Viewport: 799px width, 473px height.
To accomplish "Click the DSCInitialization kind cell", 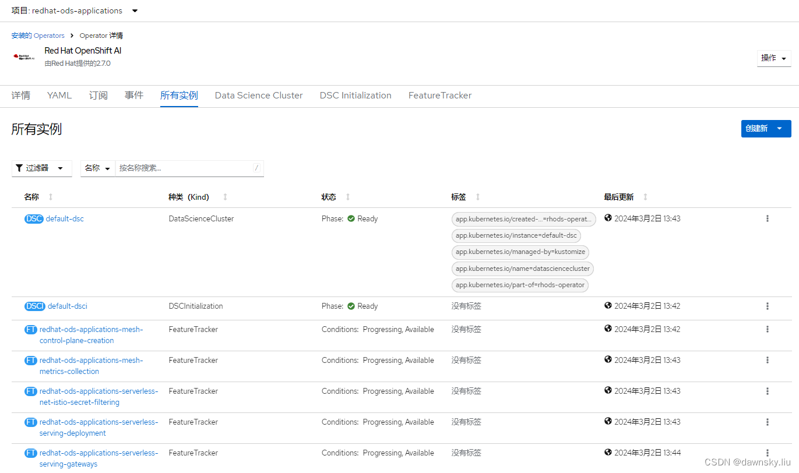I will coord(196,306).
